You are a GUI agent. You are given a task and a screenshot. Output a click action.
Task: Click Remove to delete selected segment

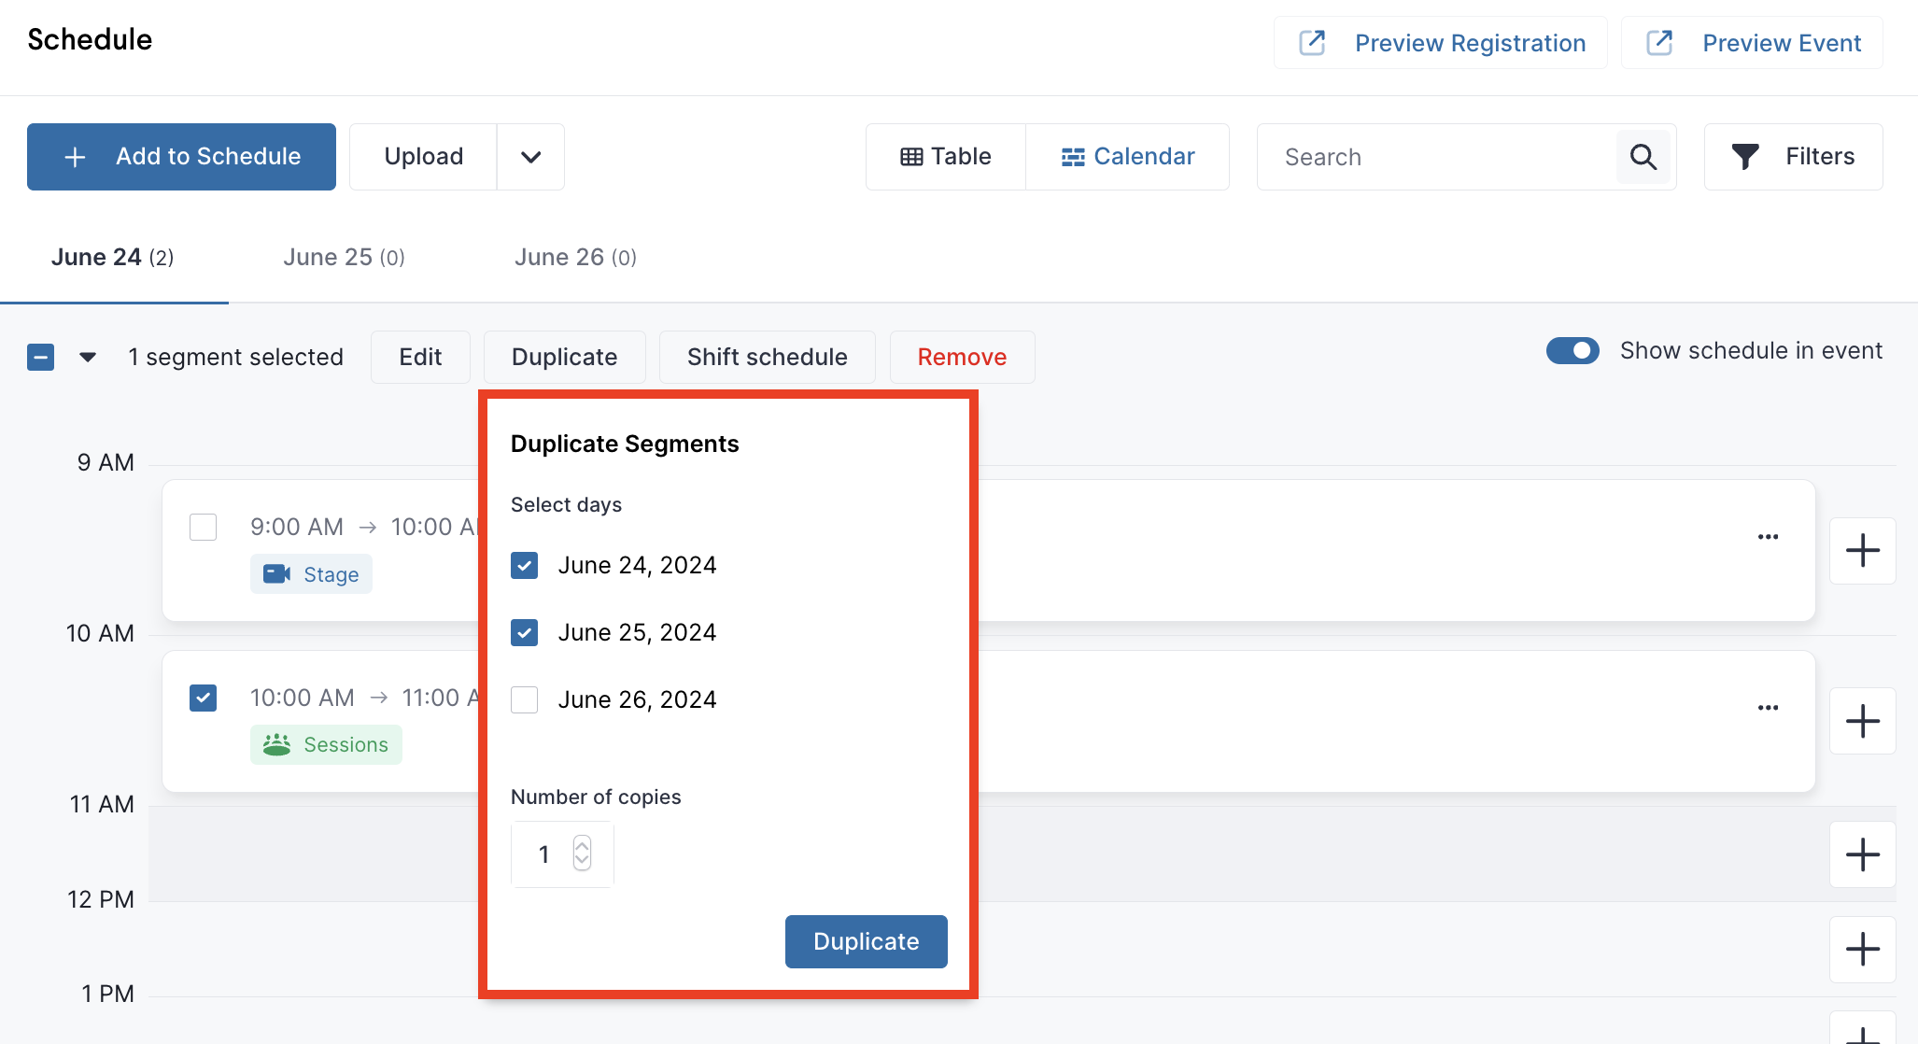(x=962, y=357)
